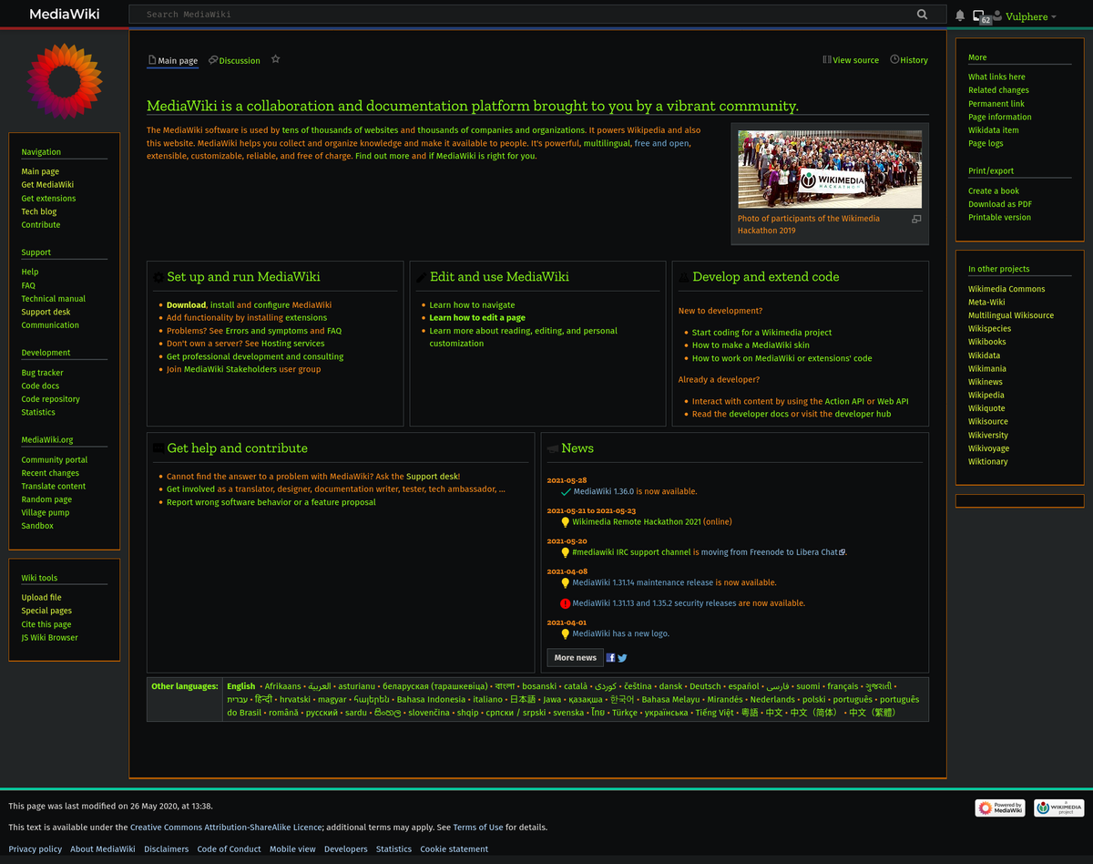This screenshot has height=864, width=1093.
Task: Open alerts bell notifications
Action: pos(960,15)
